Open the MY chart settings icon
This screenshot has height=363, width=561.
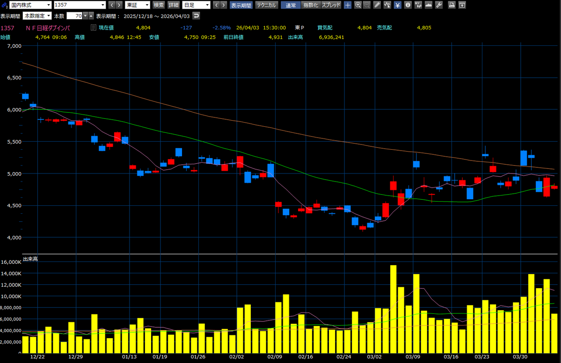tap(418, 5)
